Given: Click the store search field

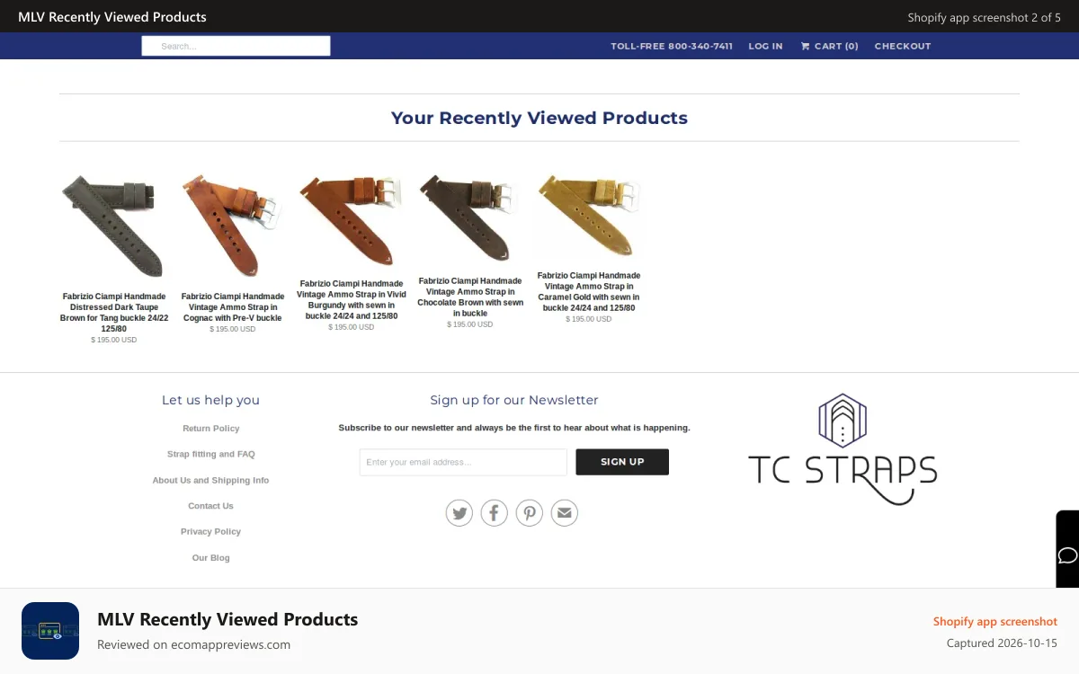Looking at the screenshot, I should tap(236, 46).
